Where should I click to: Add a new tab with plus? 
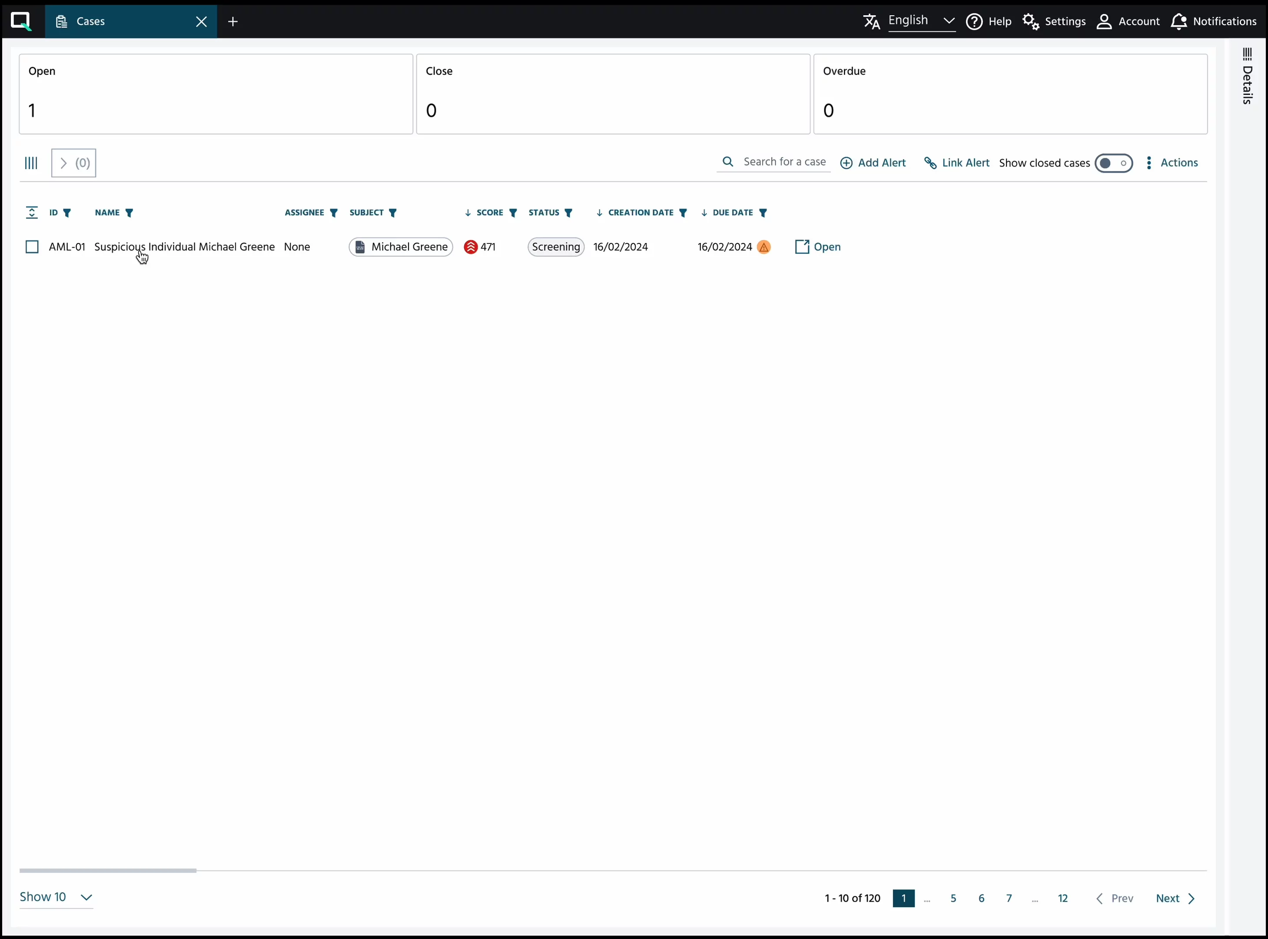click(x=233, y=22)
